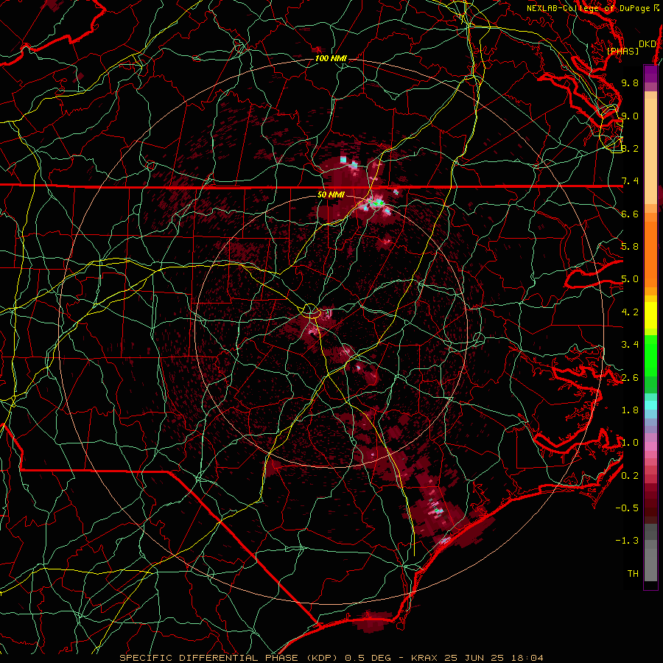Select the 5.0 value on the color scale

[630, 279]
